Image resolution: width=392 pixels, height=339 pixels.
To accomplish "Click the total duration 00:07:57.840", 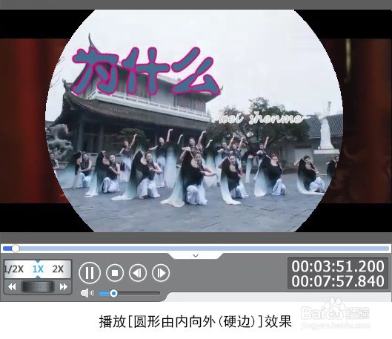I will click(338, 281).
